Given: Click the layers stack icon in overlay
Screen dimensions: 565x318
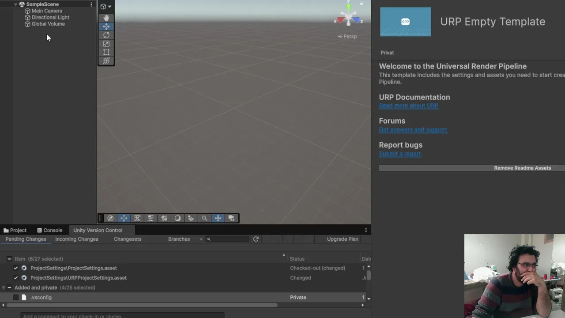Looking at the screenshot, I should pyautogui.click(x=191, y=218).
